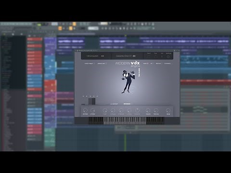This screenshot has width=231, height=173.
Task: Click the Tremolo knob
Action: tap(156, 111)
